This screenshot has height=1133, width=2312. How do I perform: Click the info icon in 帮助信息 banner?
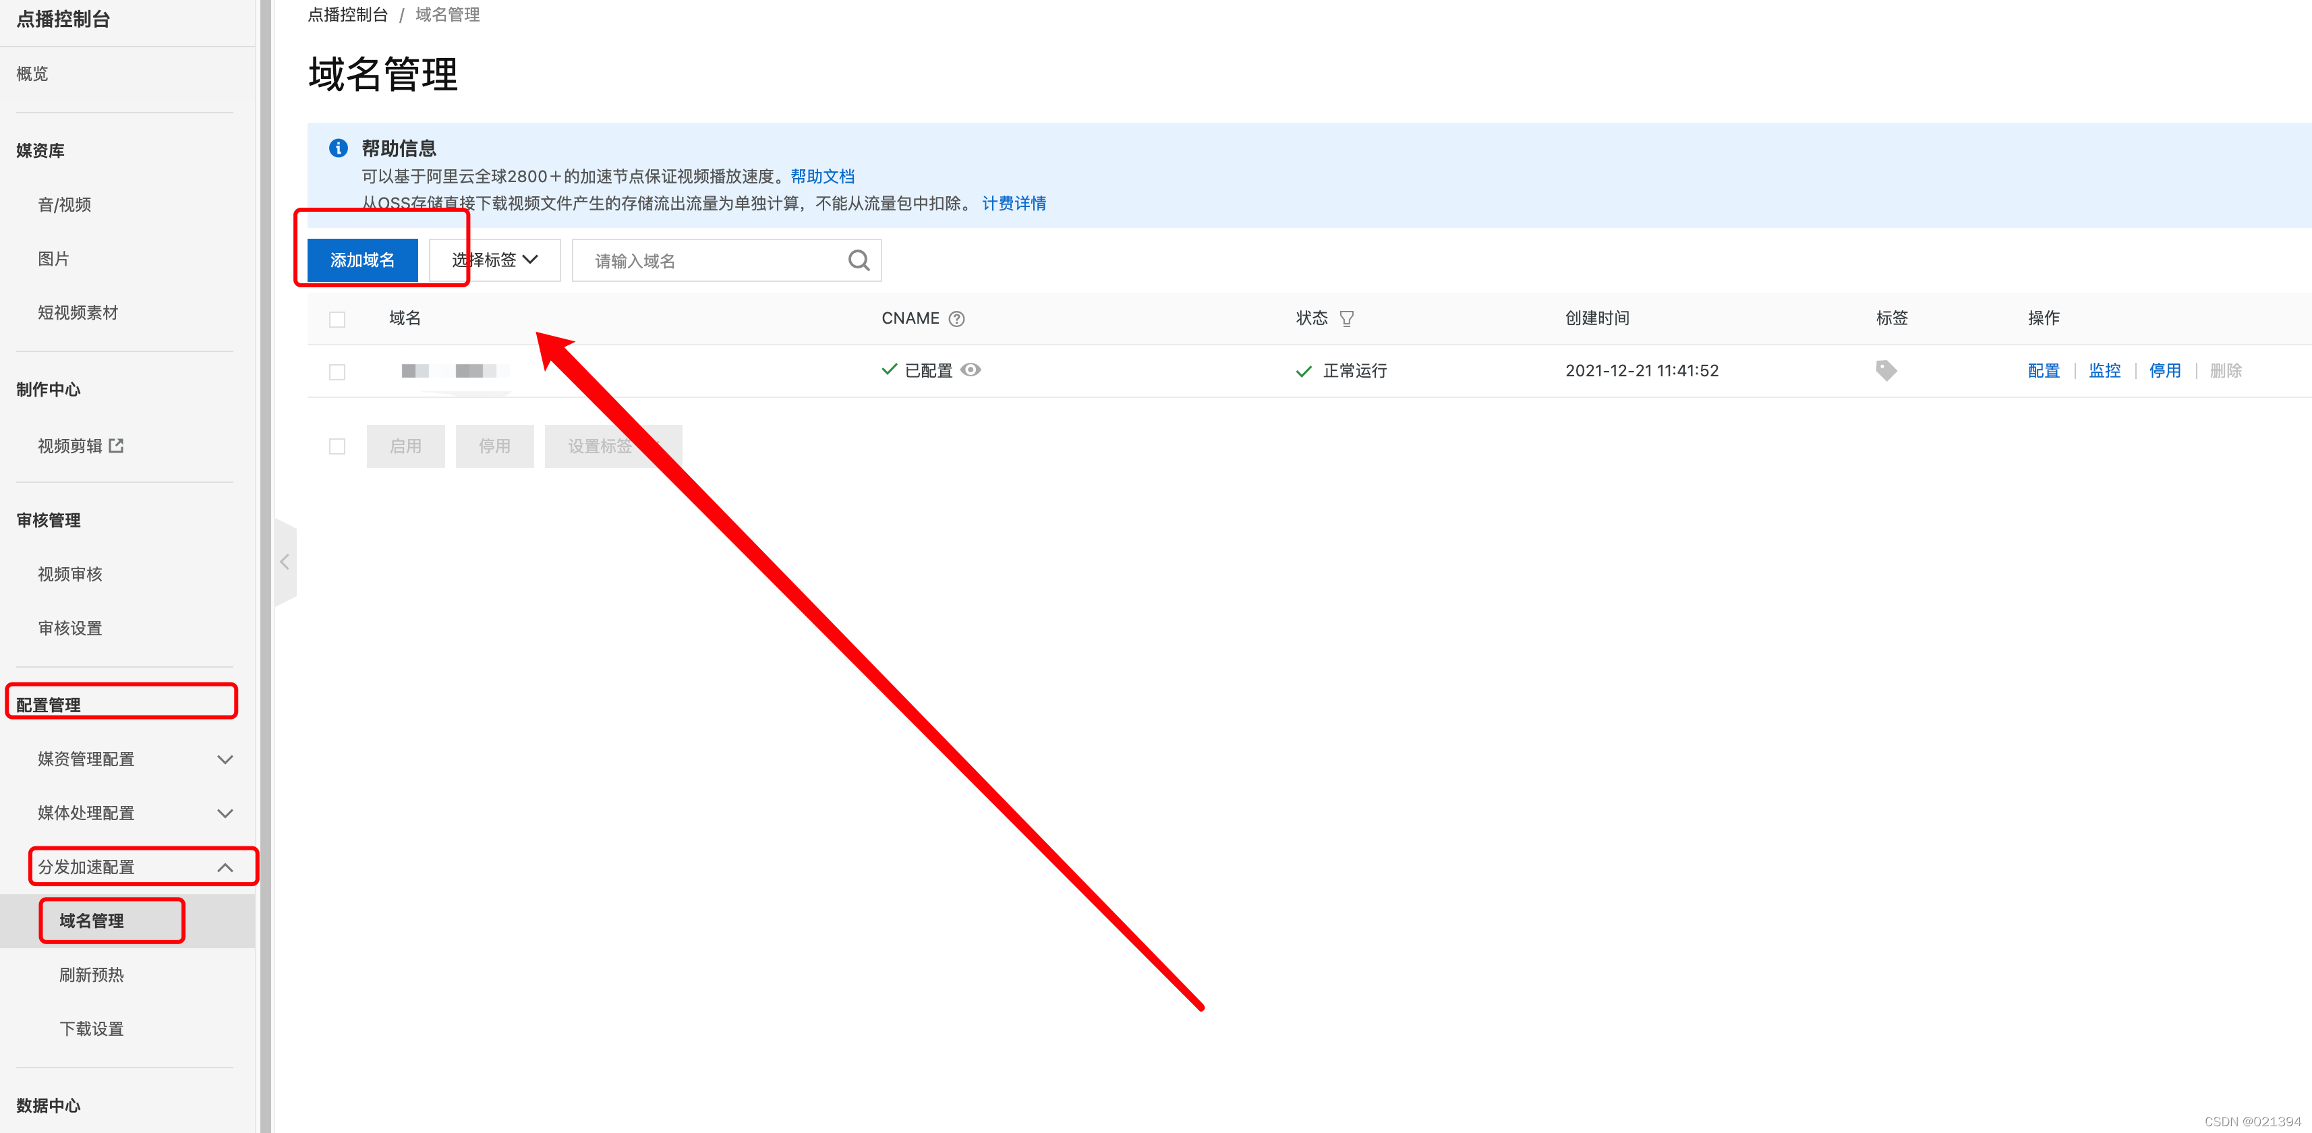(339, 148)
